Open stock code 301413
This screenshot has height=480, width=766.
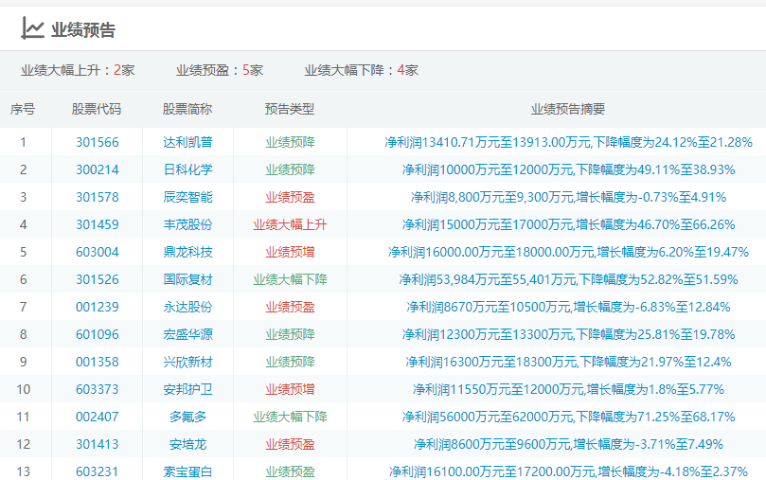pos(98,444)
